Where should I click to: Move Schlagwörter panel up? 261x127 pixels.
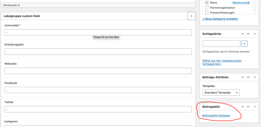(x=243, y=34)
